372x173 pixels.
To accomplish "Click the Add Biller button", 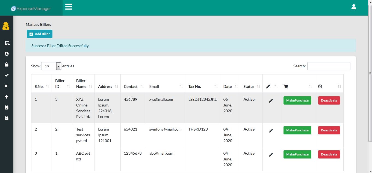I will pyautogui.click(x=40, y=34).
